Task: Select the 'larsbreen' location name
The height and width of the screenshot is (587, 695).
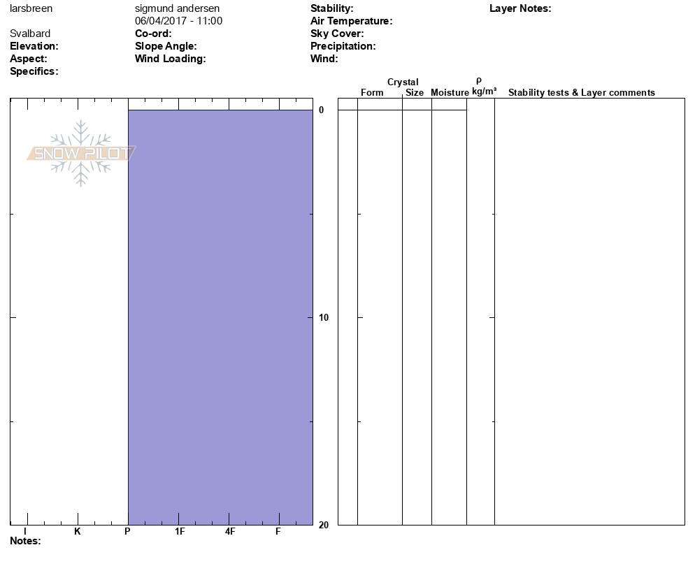Action: (31, 8)
